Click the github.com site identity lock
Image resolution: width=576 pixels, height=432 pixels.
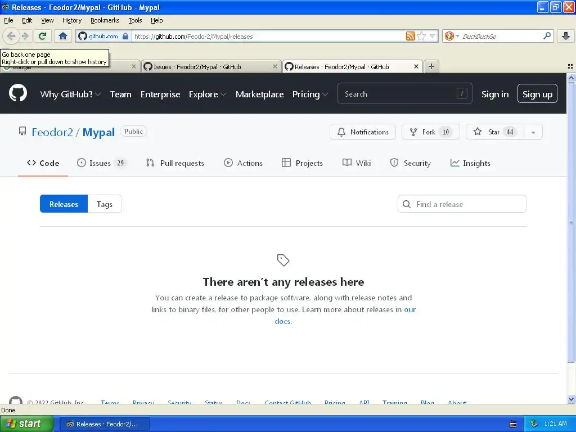coord(104,36)
